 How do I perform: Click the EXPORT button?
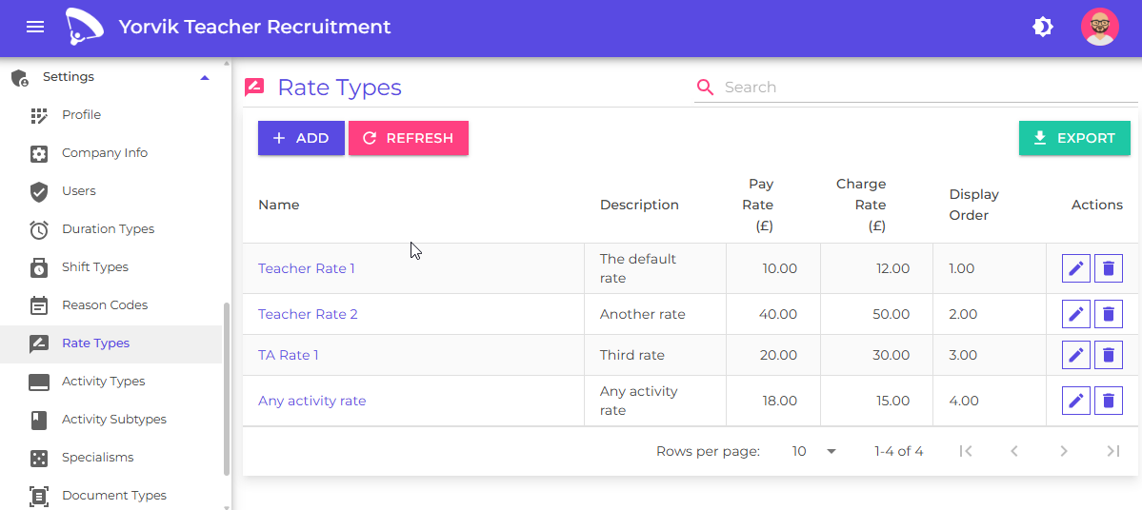tap(1074, 138)
